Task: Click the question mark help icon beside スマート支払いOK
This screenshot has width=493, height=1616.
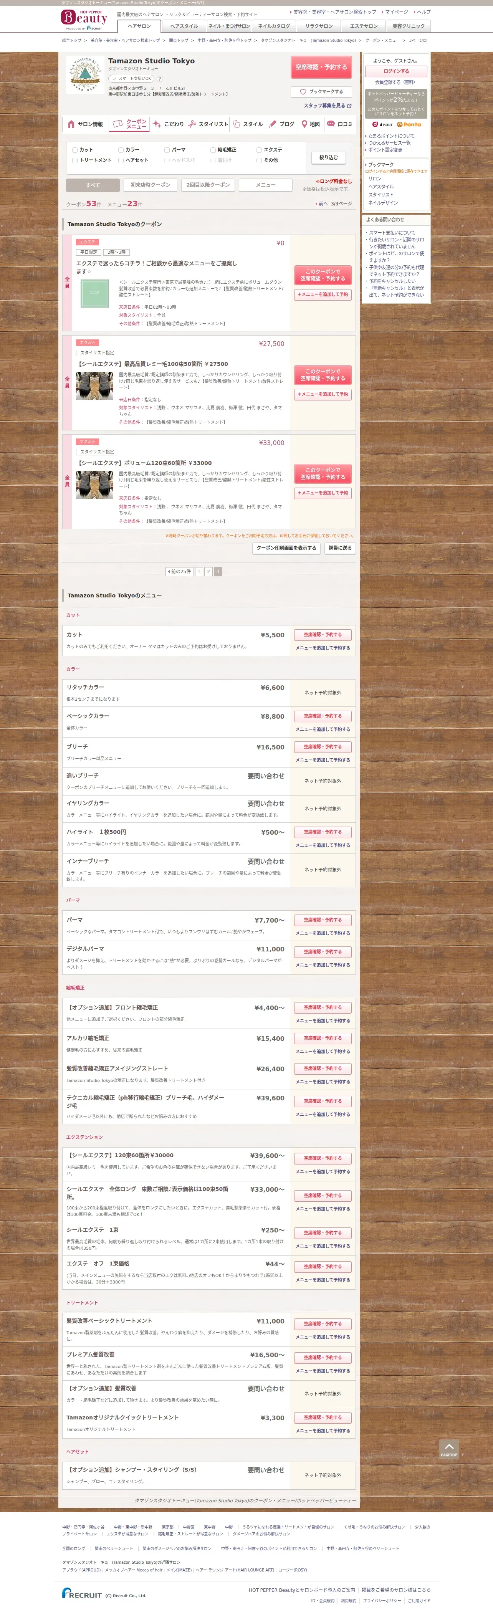Action: click(x=159, y=78)
